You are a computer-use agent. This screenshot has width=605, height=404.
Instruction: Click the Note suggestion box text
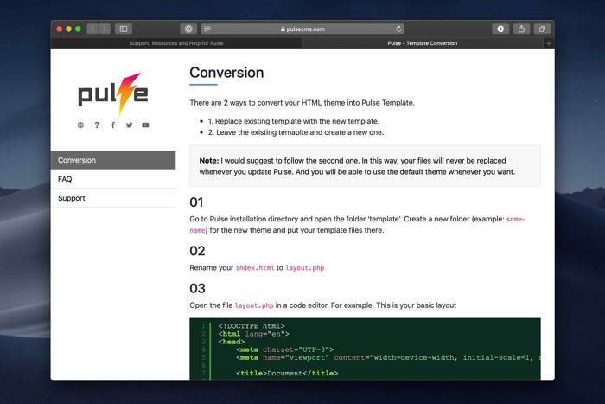pos(357,166)
